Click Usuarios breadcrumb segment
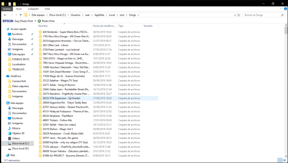 point(75,15)
